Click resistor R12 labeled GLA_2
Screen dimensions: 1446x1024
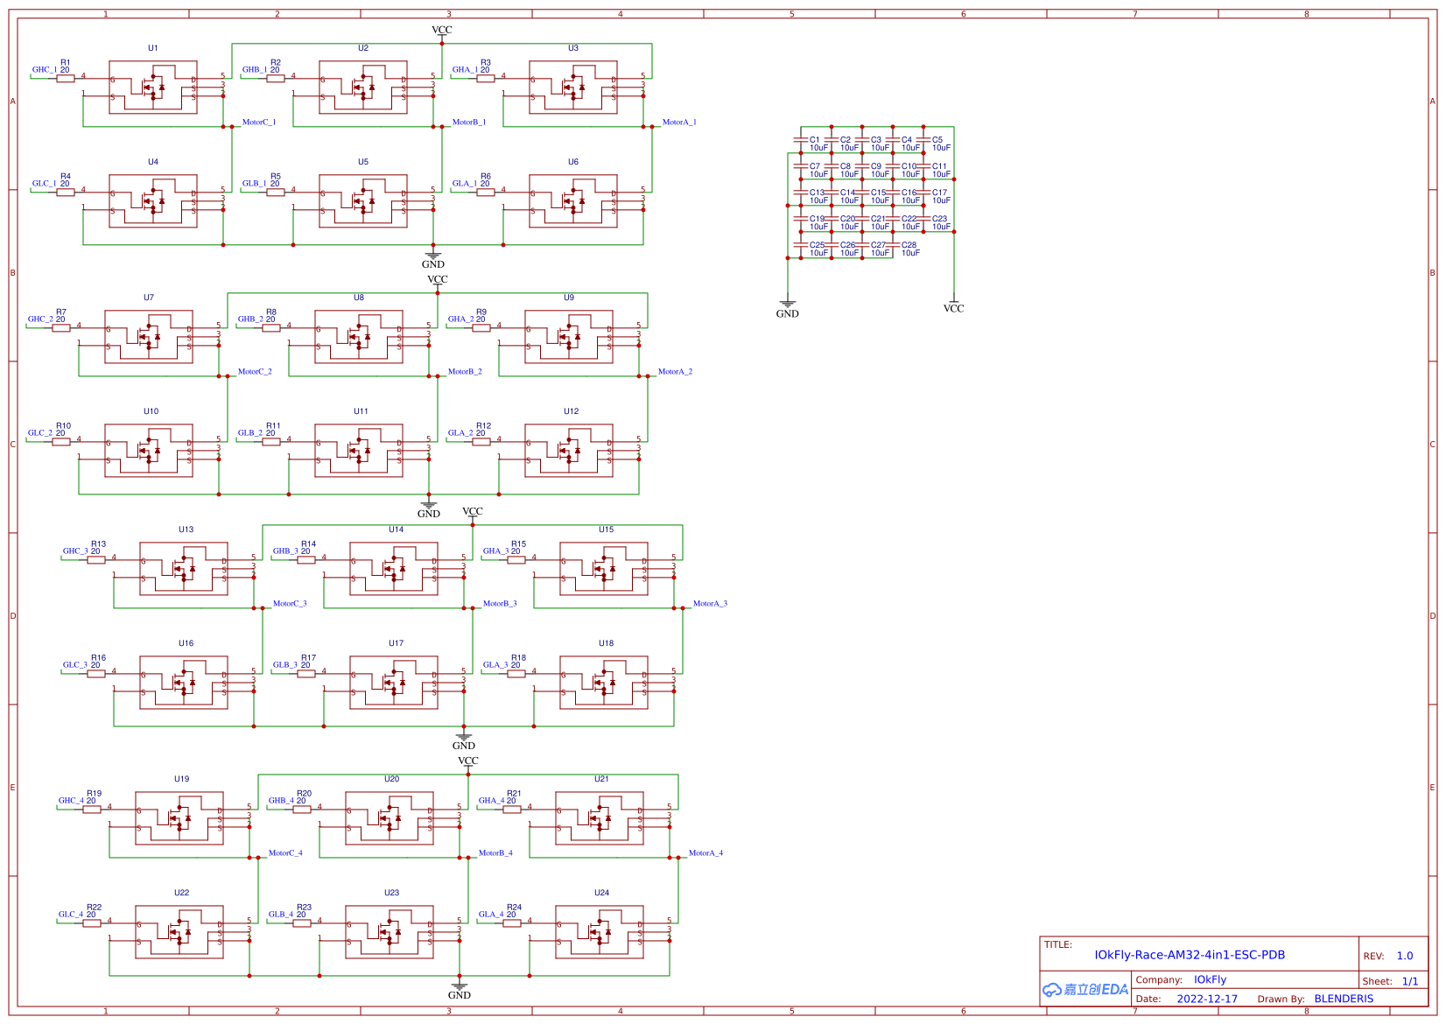(x=482, y=441)
